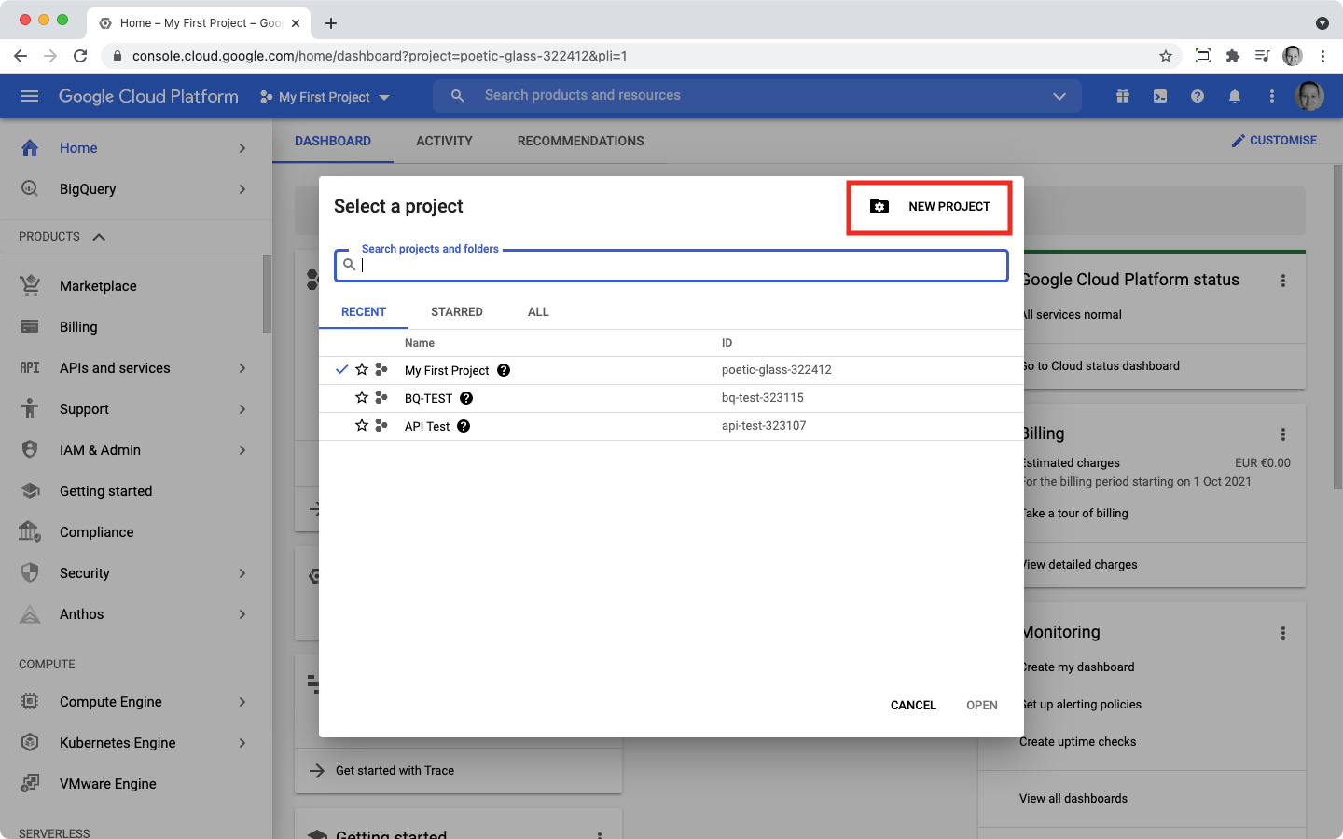Click the Search projects and folders field
The height and width of the screenshot is (839, 1343).
(671, 265)
